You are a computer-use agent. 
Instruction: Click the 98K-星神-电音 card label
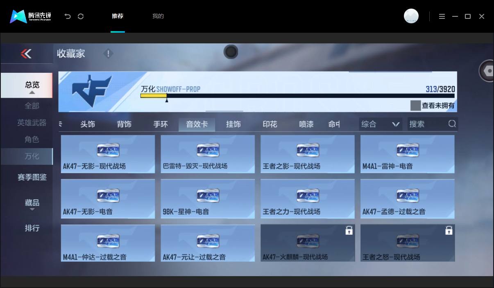pos(186,211)
